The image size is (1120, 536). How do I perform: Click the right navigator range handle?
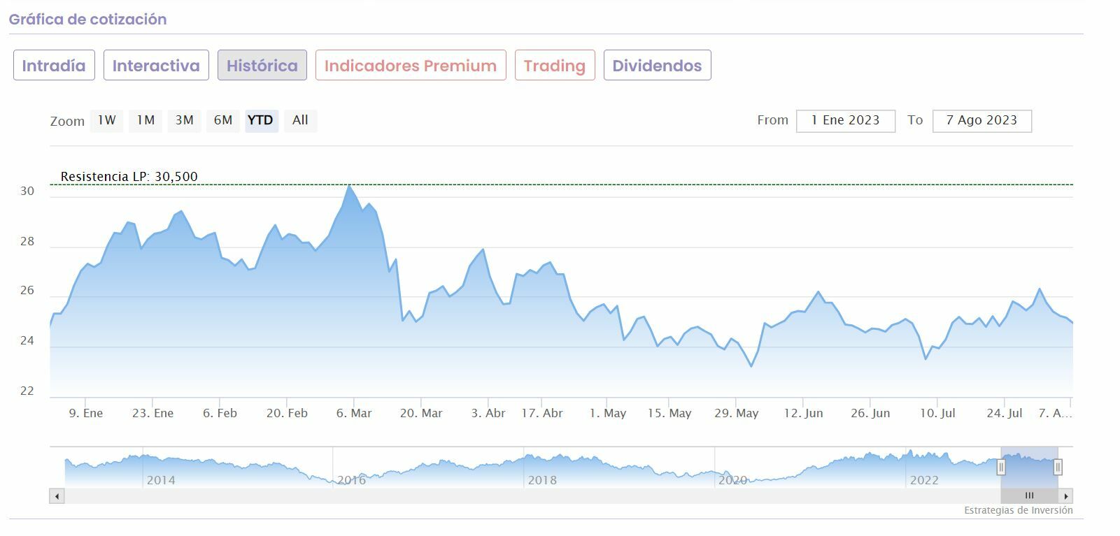tap(1058, 467)
